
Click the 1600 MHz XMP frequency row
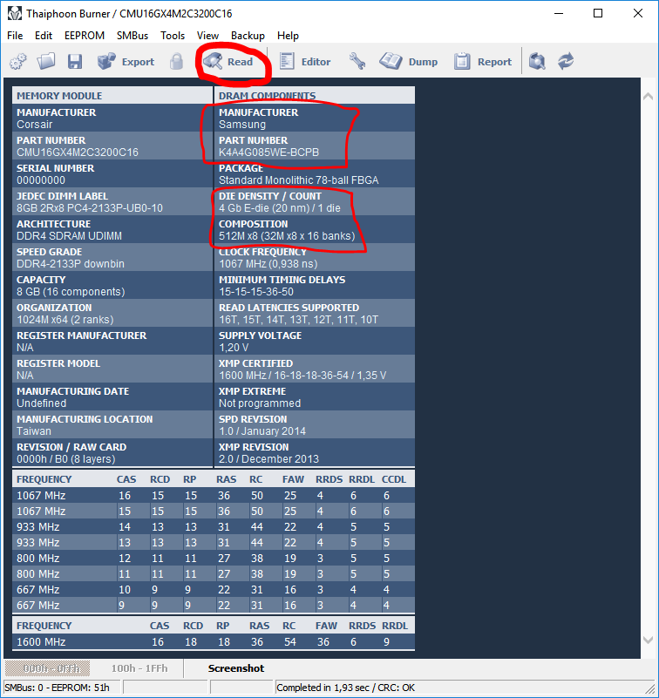click(214, 642)
